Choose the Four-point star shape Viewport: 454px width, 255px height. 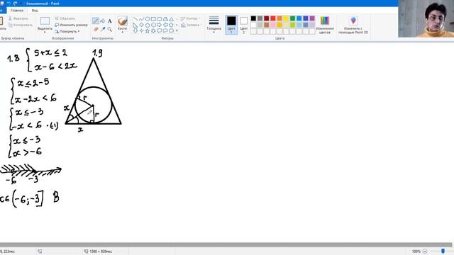(x=141, y=30)
